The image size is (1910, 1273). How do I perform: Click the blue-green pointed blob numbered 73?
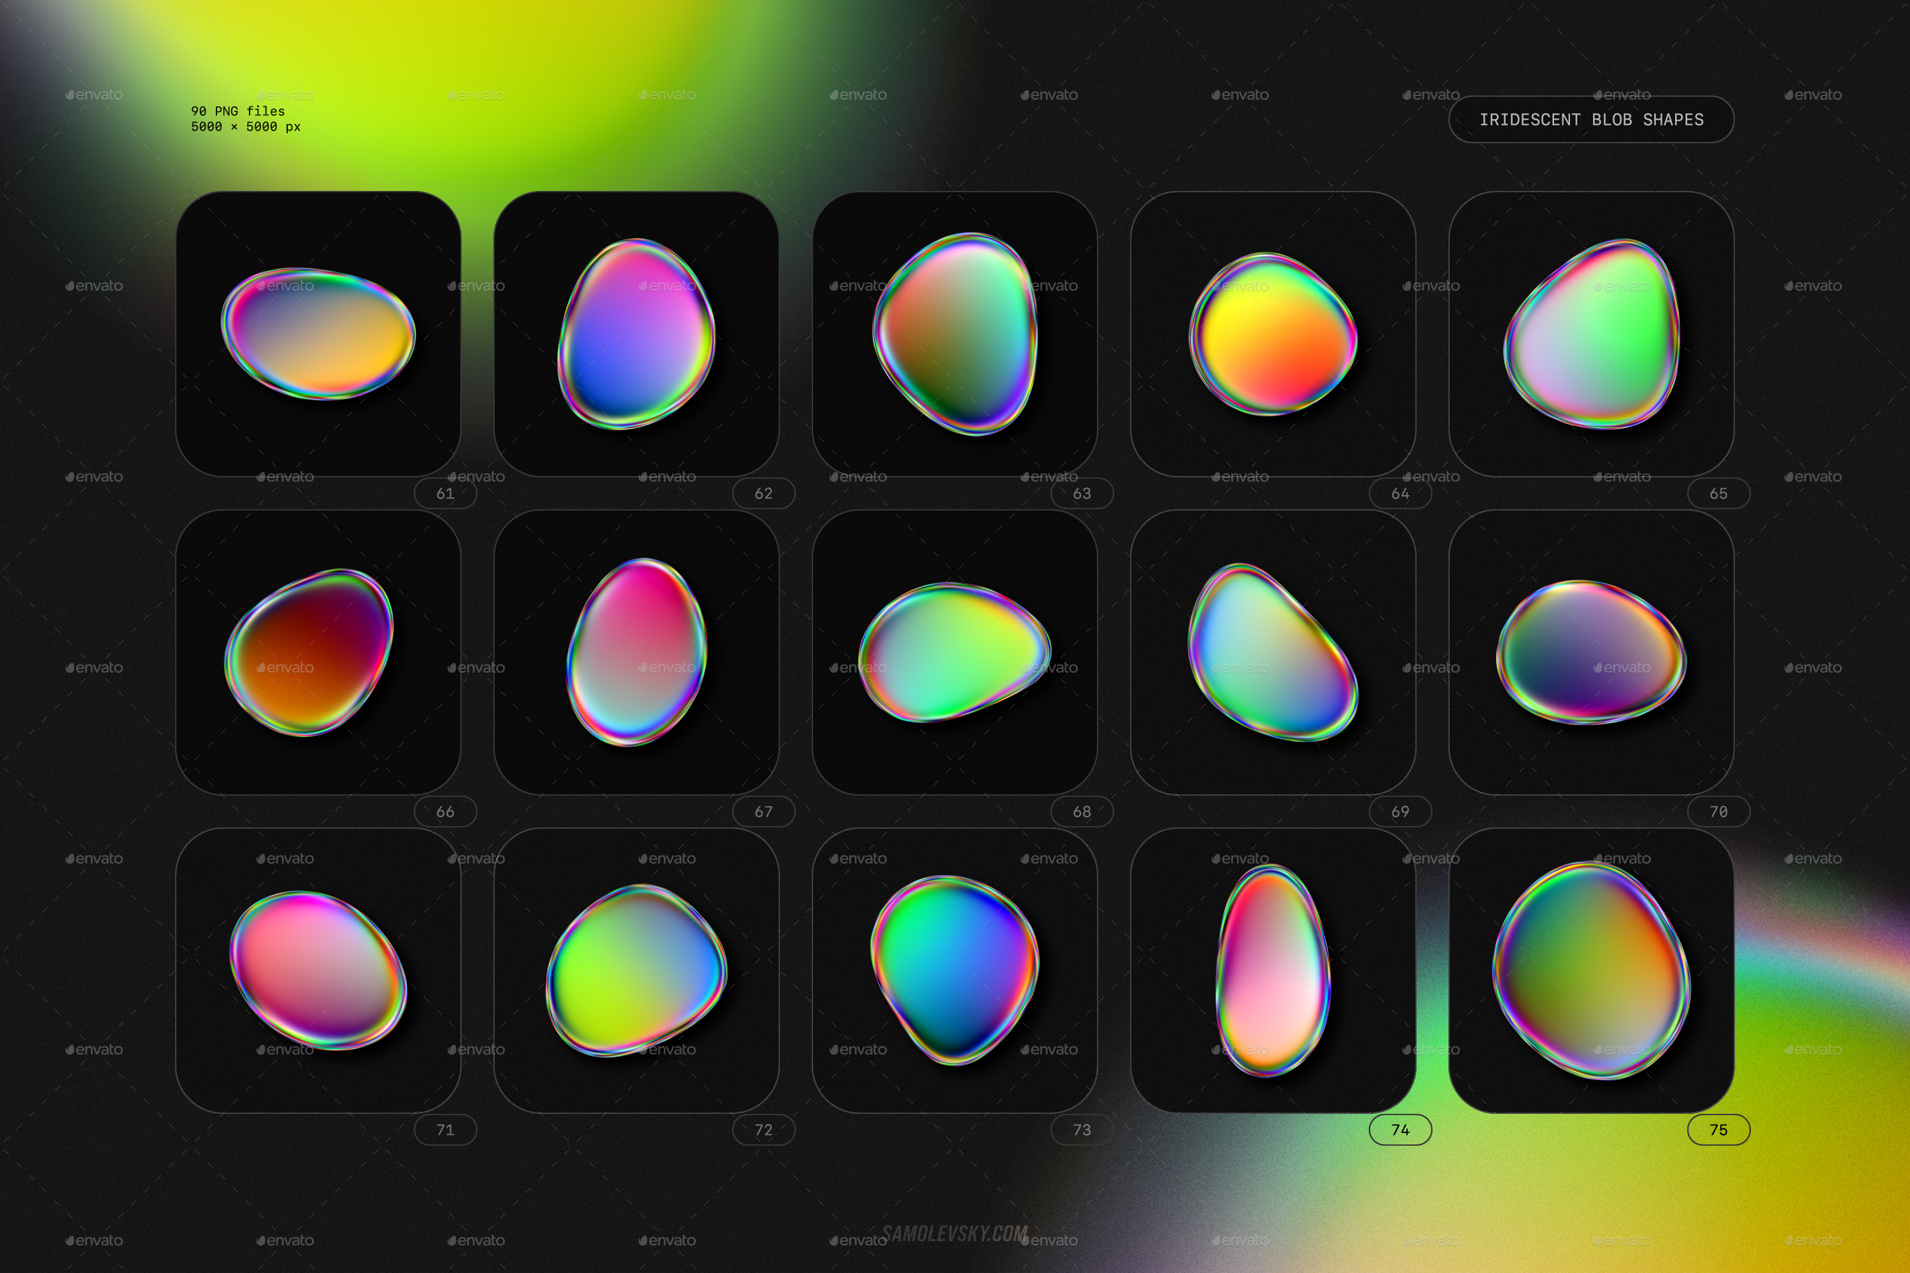(x=954, y=970)
